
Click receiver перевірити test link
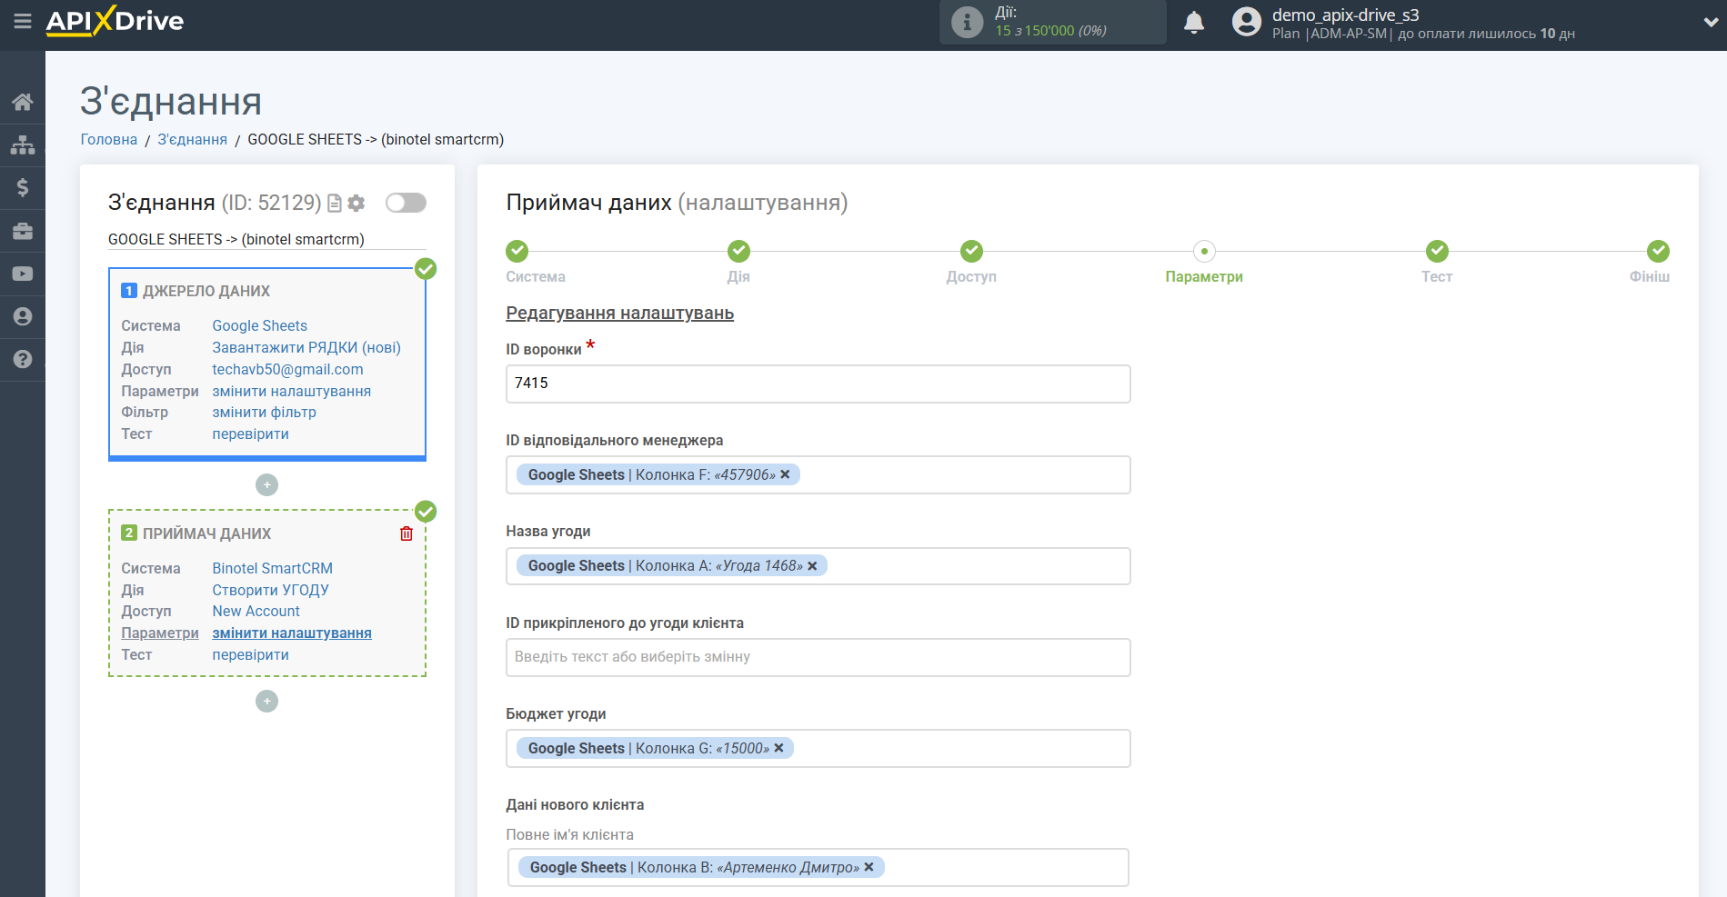251,654
